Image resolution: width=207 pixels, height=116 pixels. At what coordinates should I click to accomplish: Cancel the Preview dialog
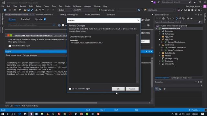click(x=132, y=89)
